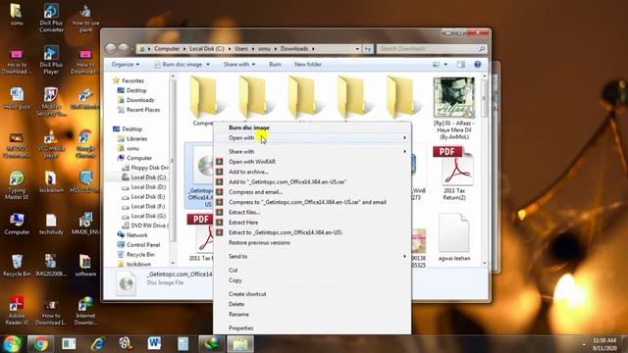Click the Users segment in address bar
This screenshot has height=353, width=628.
click(241, 49)
